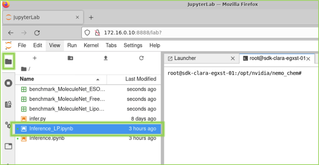Open the File Browser sidebar icon
Screen dimensions: 319x165
point(8,61)
